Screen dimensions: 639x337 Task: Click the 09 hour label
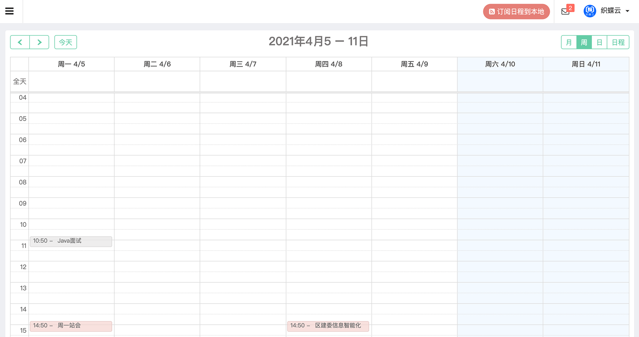click(23, 203)
